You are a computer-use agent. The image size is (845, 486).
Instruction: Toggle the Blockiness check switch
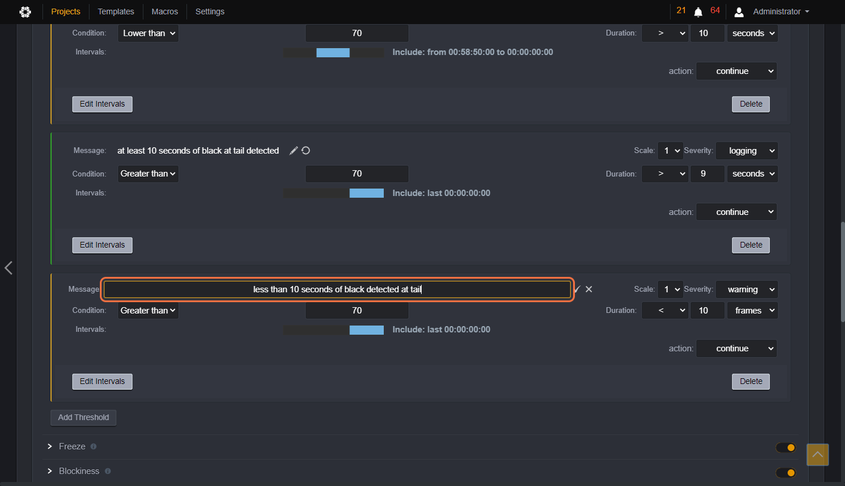pos(786,473)
